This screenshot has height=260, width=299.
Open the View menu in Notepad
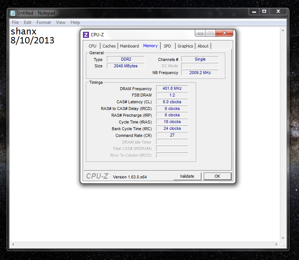point(61,22)
